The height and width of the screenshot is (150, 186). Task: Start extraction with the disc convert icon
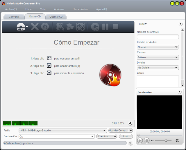pos(95,27)
